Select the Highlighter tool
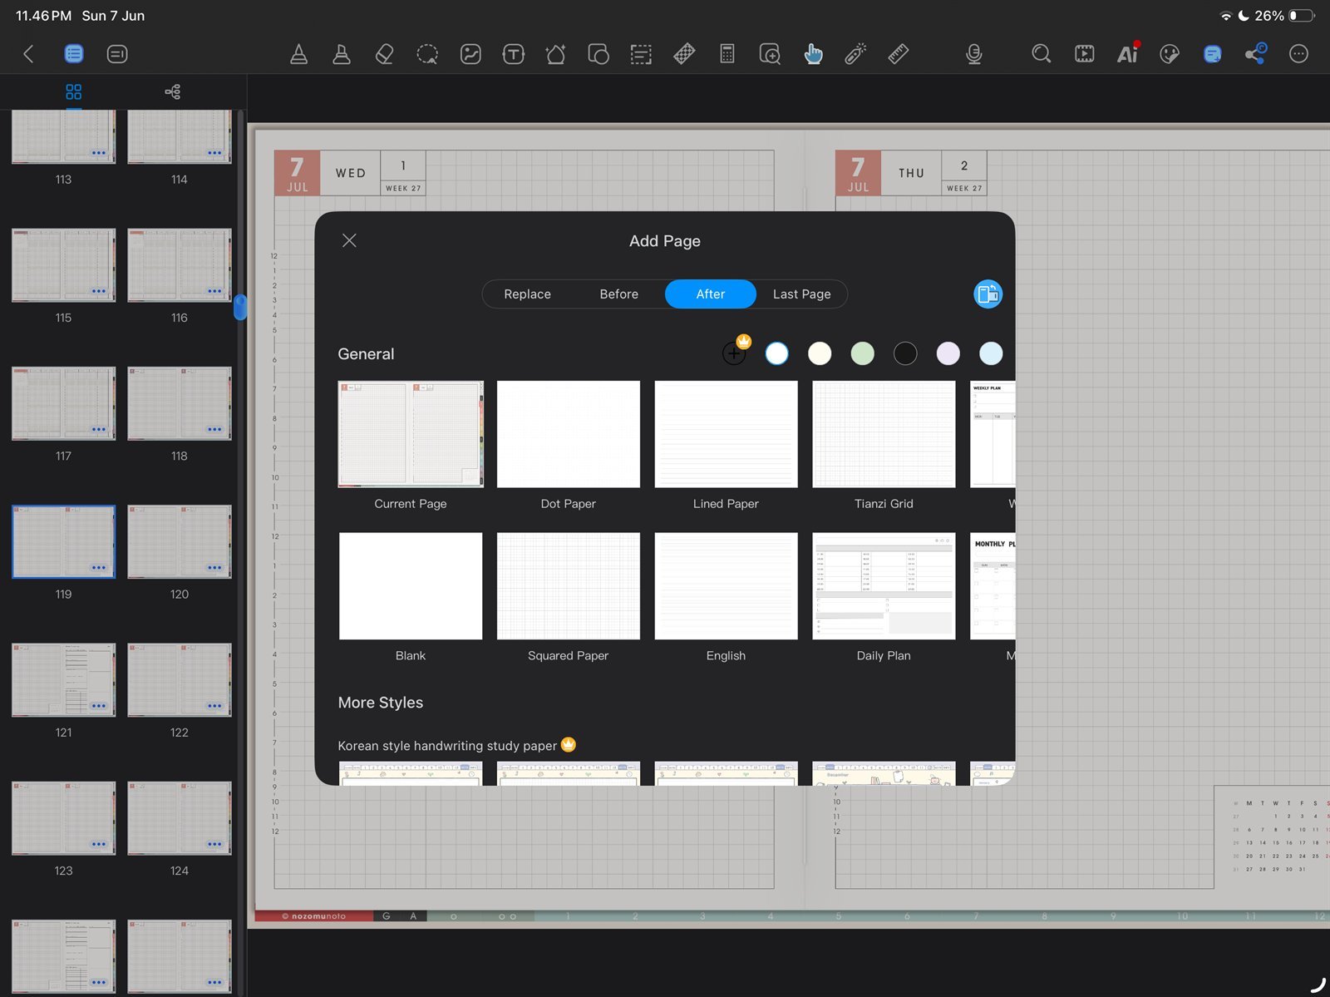The width and height of the screenshot is (1330, 997). coord(342,54)
